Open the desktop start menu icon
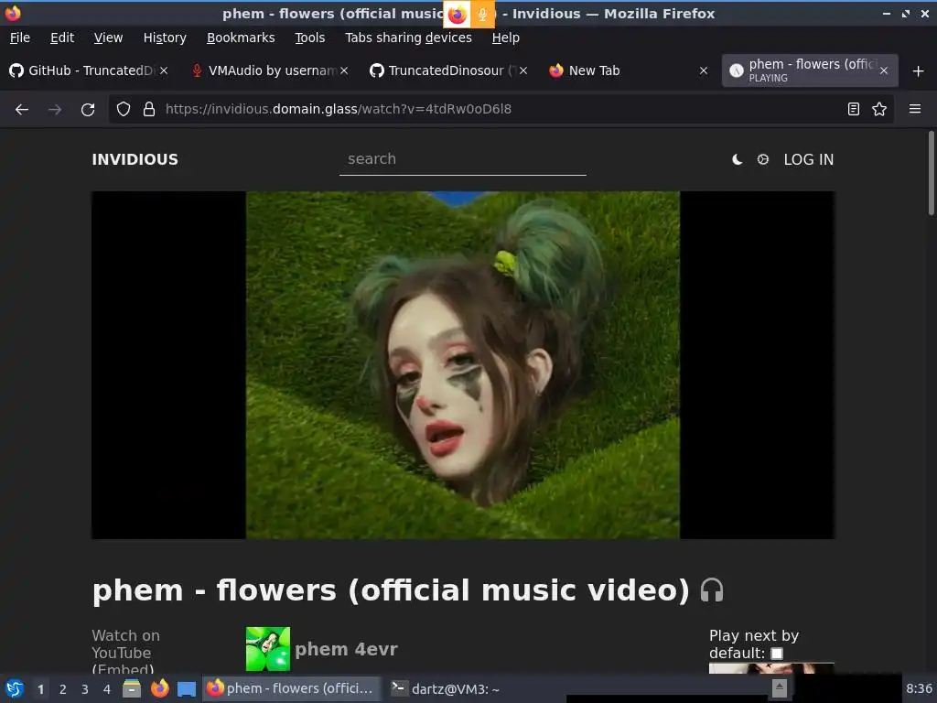 [15, 688]
